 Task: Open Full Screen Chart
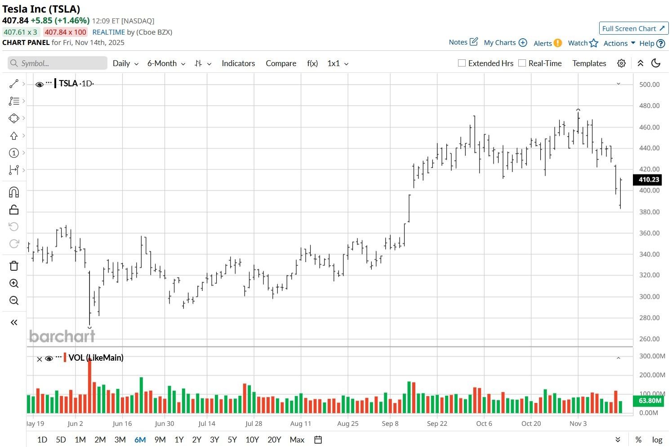(634, 28)
